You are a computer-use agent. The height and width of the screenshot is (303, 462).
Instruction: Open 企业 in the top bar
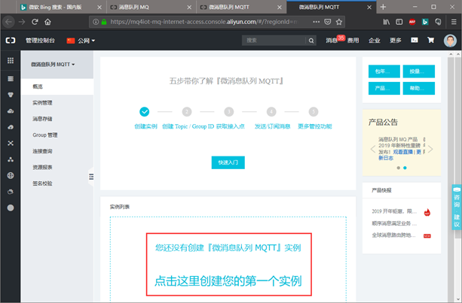pyautogui.click(x=374, y=41)
